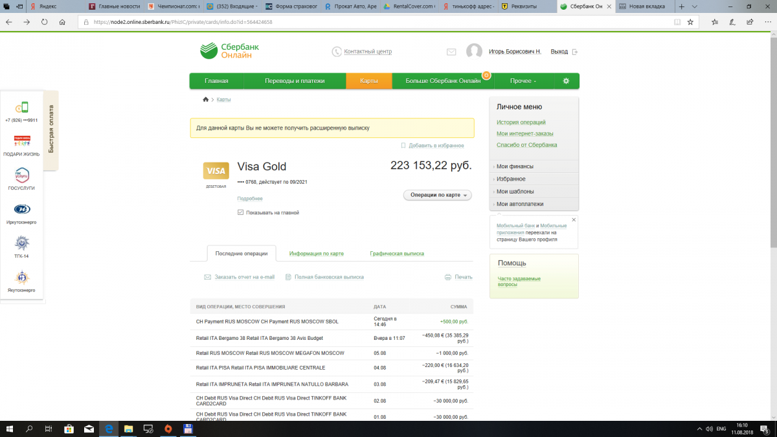Open the ТГК-14 quick payment icon

pos(21,243)
